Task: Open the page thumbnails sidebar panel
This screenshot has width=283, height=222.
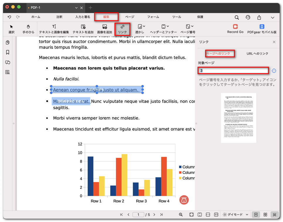Action: pyautogui.click(x=8, y=43)
